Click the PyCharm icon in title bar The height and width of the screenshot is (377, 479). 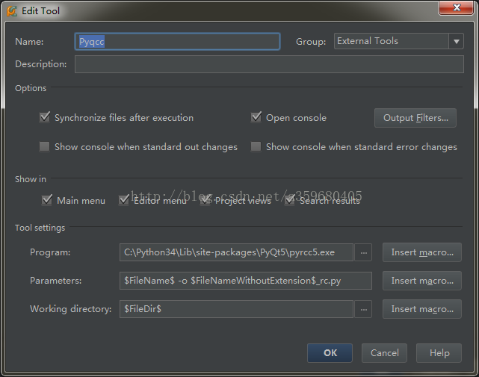pyautogui.click(x=12, y=11)
